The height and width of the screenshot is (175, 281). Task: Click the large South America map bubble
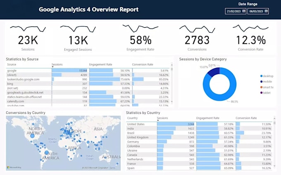[47, 153]
